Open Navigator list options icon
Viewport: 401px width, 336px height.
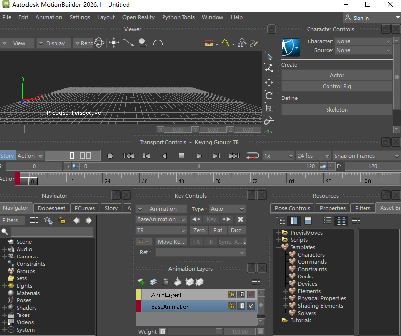click(x=34, y=220)
